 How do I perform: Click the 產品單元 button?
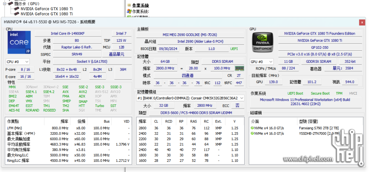116,54
